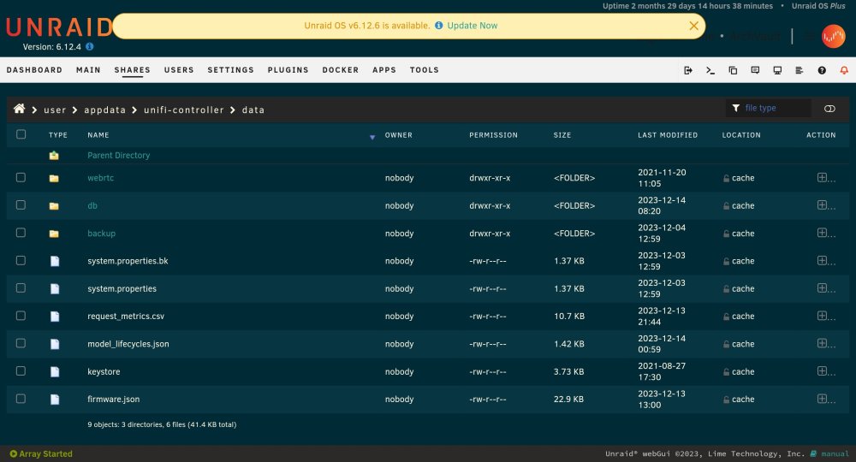The width and height of the screenshot is (856, 462).
Task: Click file icon of model_lifecycles.json
Action: pos(55,344)
